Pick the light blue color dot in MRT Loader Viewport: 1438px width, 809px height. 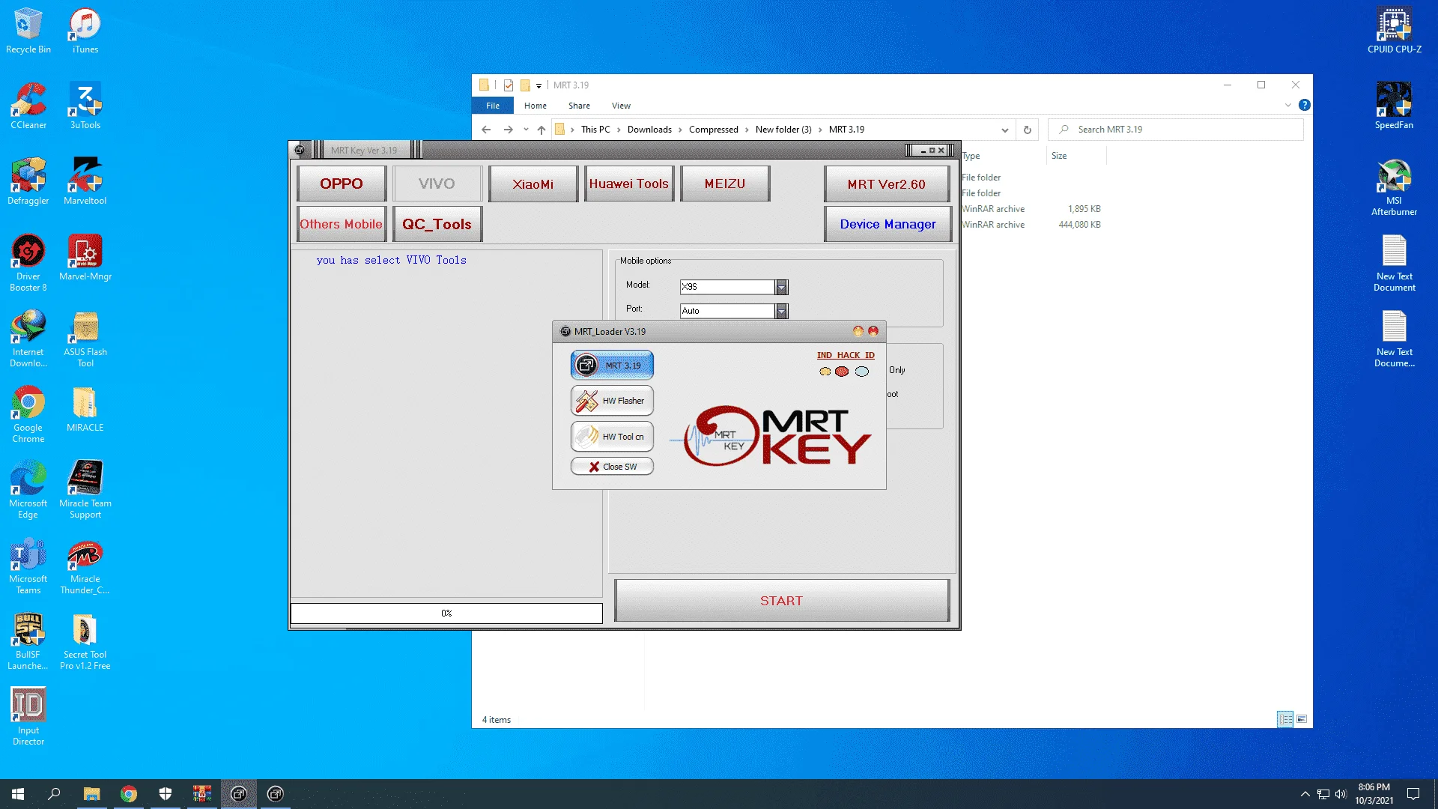pyautogui.click(x=862, y=372)
